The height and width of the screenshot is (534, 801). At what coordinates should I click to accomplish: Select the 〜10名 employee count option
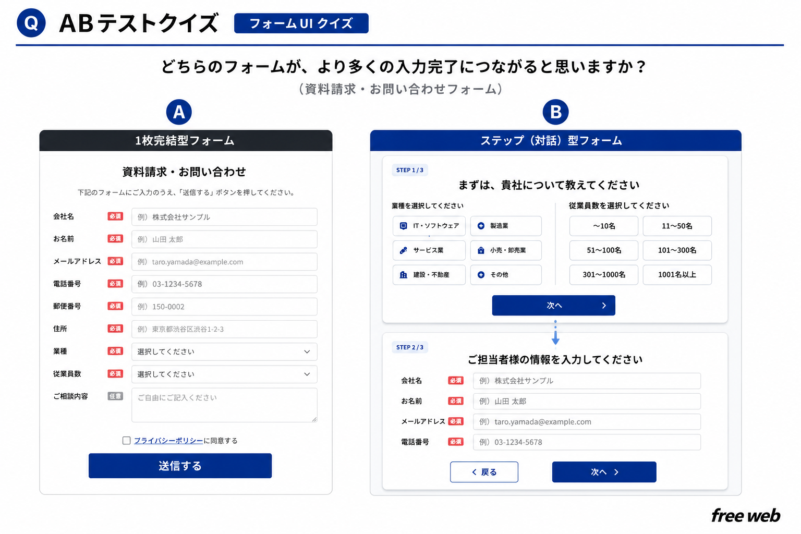pyautogui.click(x=604, y=226)
